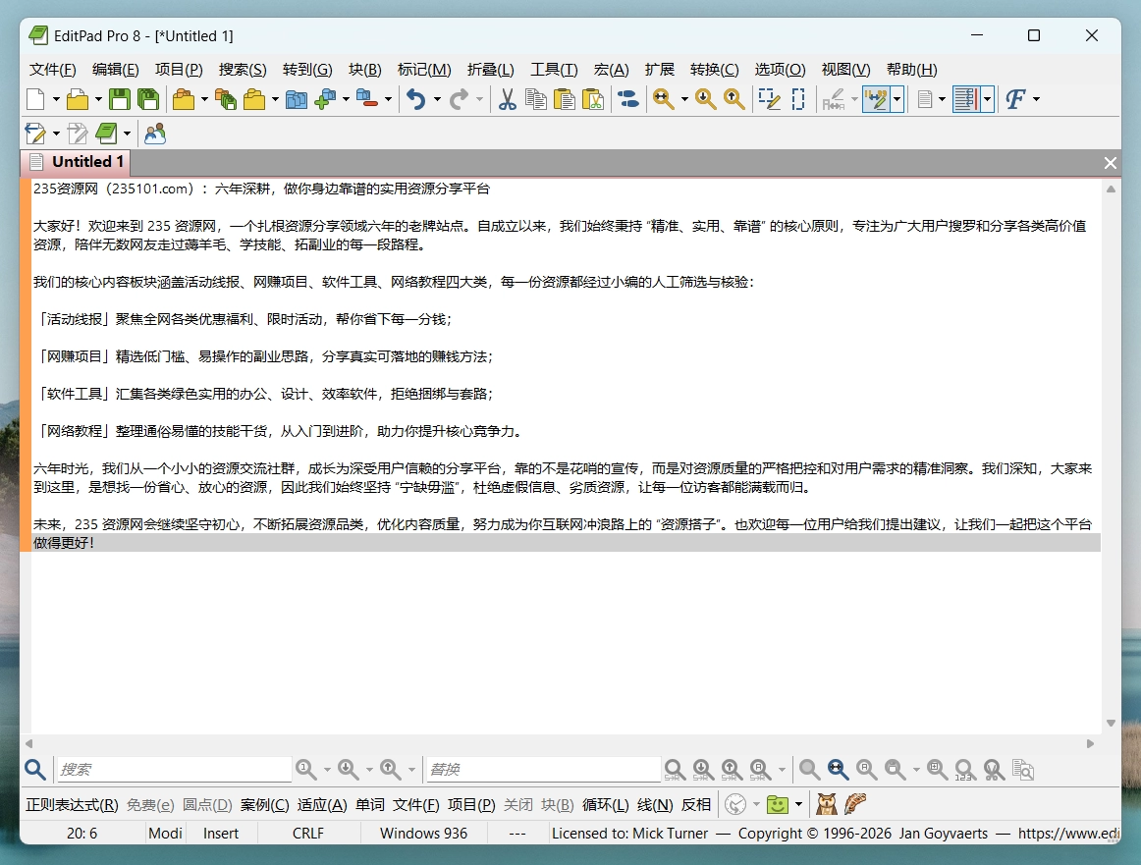Click the open project folder icon

184,99
